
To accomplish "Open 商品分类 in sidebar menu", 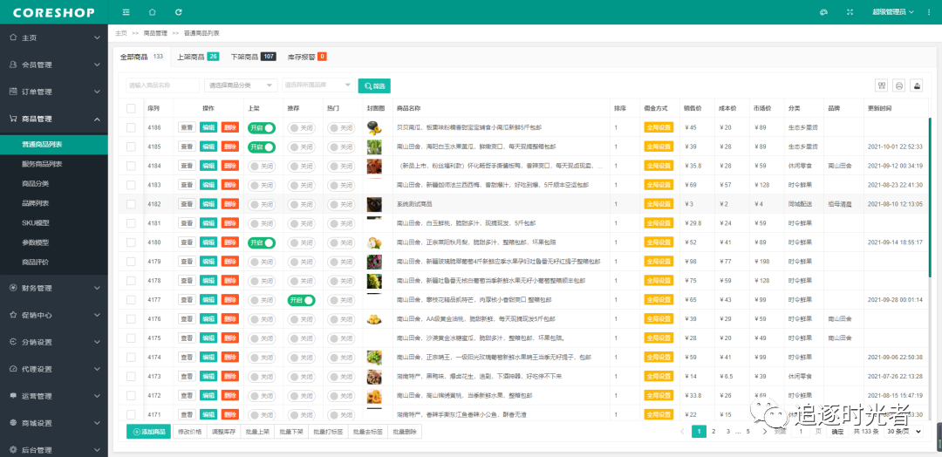I will point(36,183).
